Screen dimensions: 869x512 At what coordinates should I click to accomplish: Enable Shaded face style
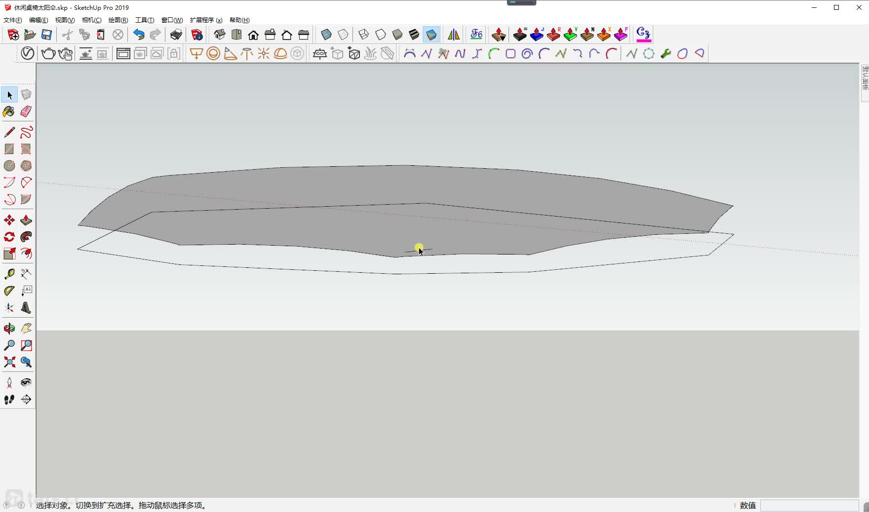pos(397,35)
